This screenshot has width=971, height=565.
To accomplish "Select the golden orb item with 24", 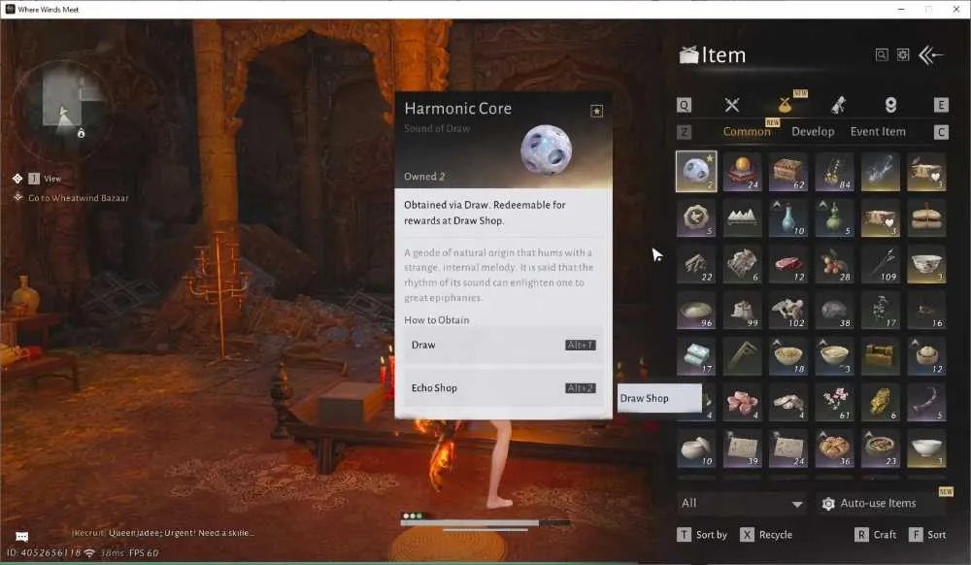I will [743, 172].
